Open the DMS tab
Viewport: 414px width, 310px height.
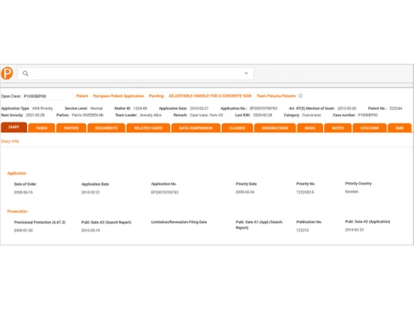tap(400, 128)
